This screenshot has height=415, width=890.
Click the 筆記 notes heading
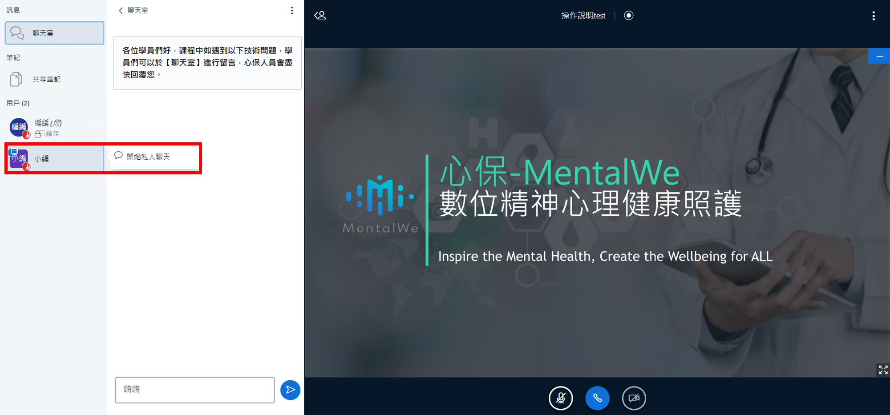(13, 57)
